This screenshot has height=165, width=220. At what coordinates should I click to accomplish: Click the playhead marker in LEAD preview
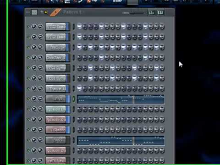(134, 99)
